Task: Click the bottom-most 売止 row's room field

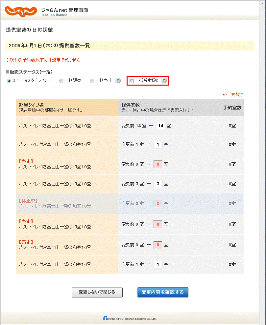Action: click(158, 245)
